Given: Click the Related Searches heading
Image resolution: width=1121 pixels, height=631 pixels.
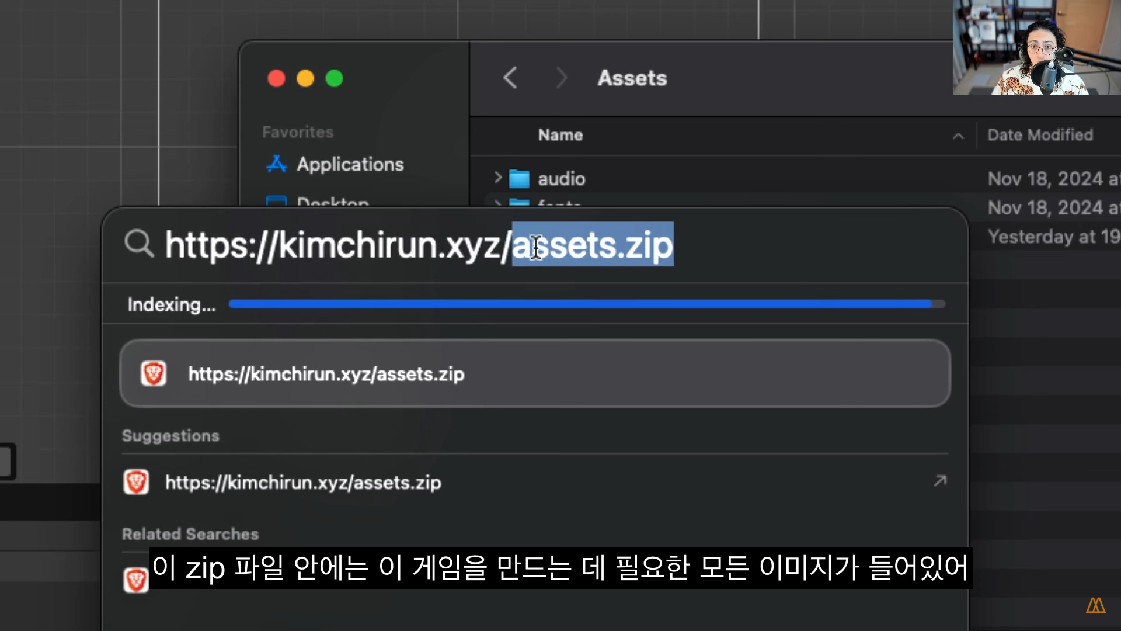Looking at the screenshot, I should tap(190, 534).
